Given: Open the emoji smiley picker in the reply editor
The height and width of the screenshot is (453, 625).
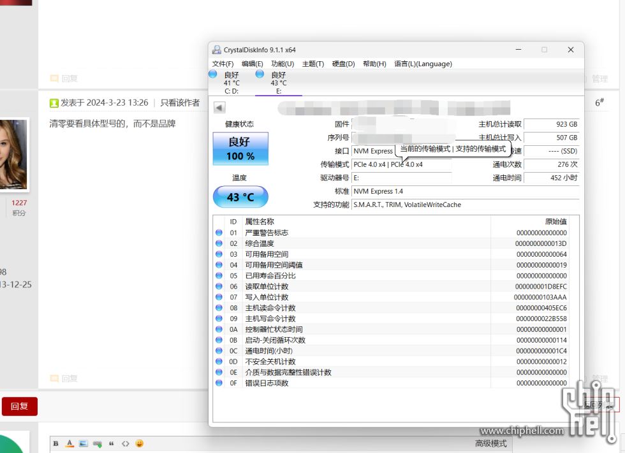Looking at the screenshot, I should click(139, 443).
